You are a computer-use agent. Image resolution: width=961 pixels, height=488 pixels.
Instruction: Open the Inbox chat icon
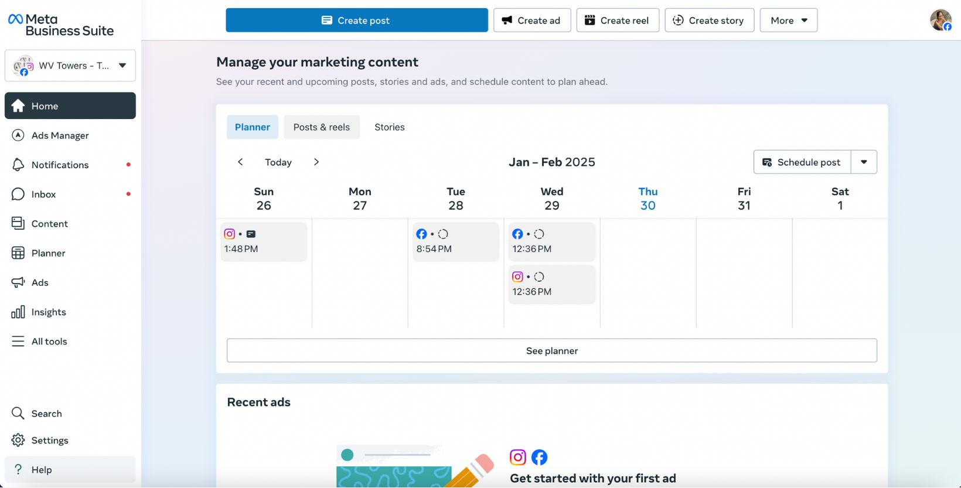tap(18, 194)
